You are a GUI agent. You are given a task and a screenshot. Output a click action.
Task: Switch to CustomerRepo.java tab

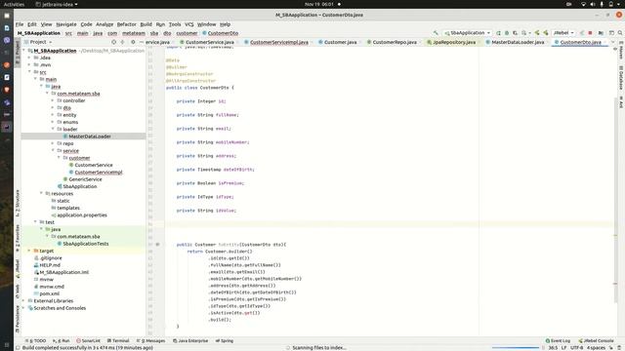(x=395, y=42)
